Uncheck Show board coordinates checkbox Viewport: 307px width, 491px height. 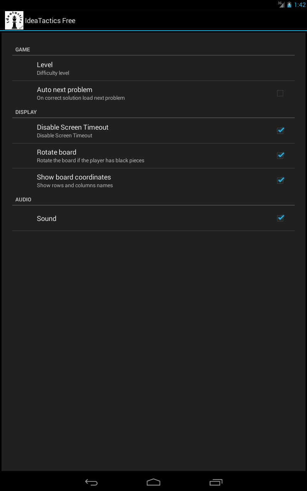[x=281, y=180]
